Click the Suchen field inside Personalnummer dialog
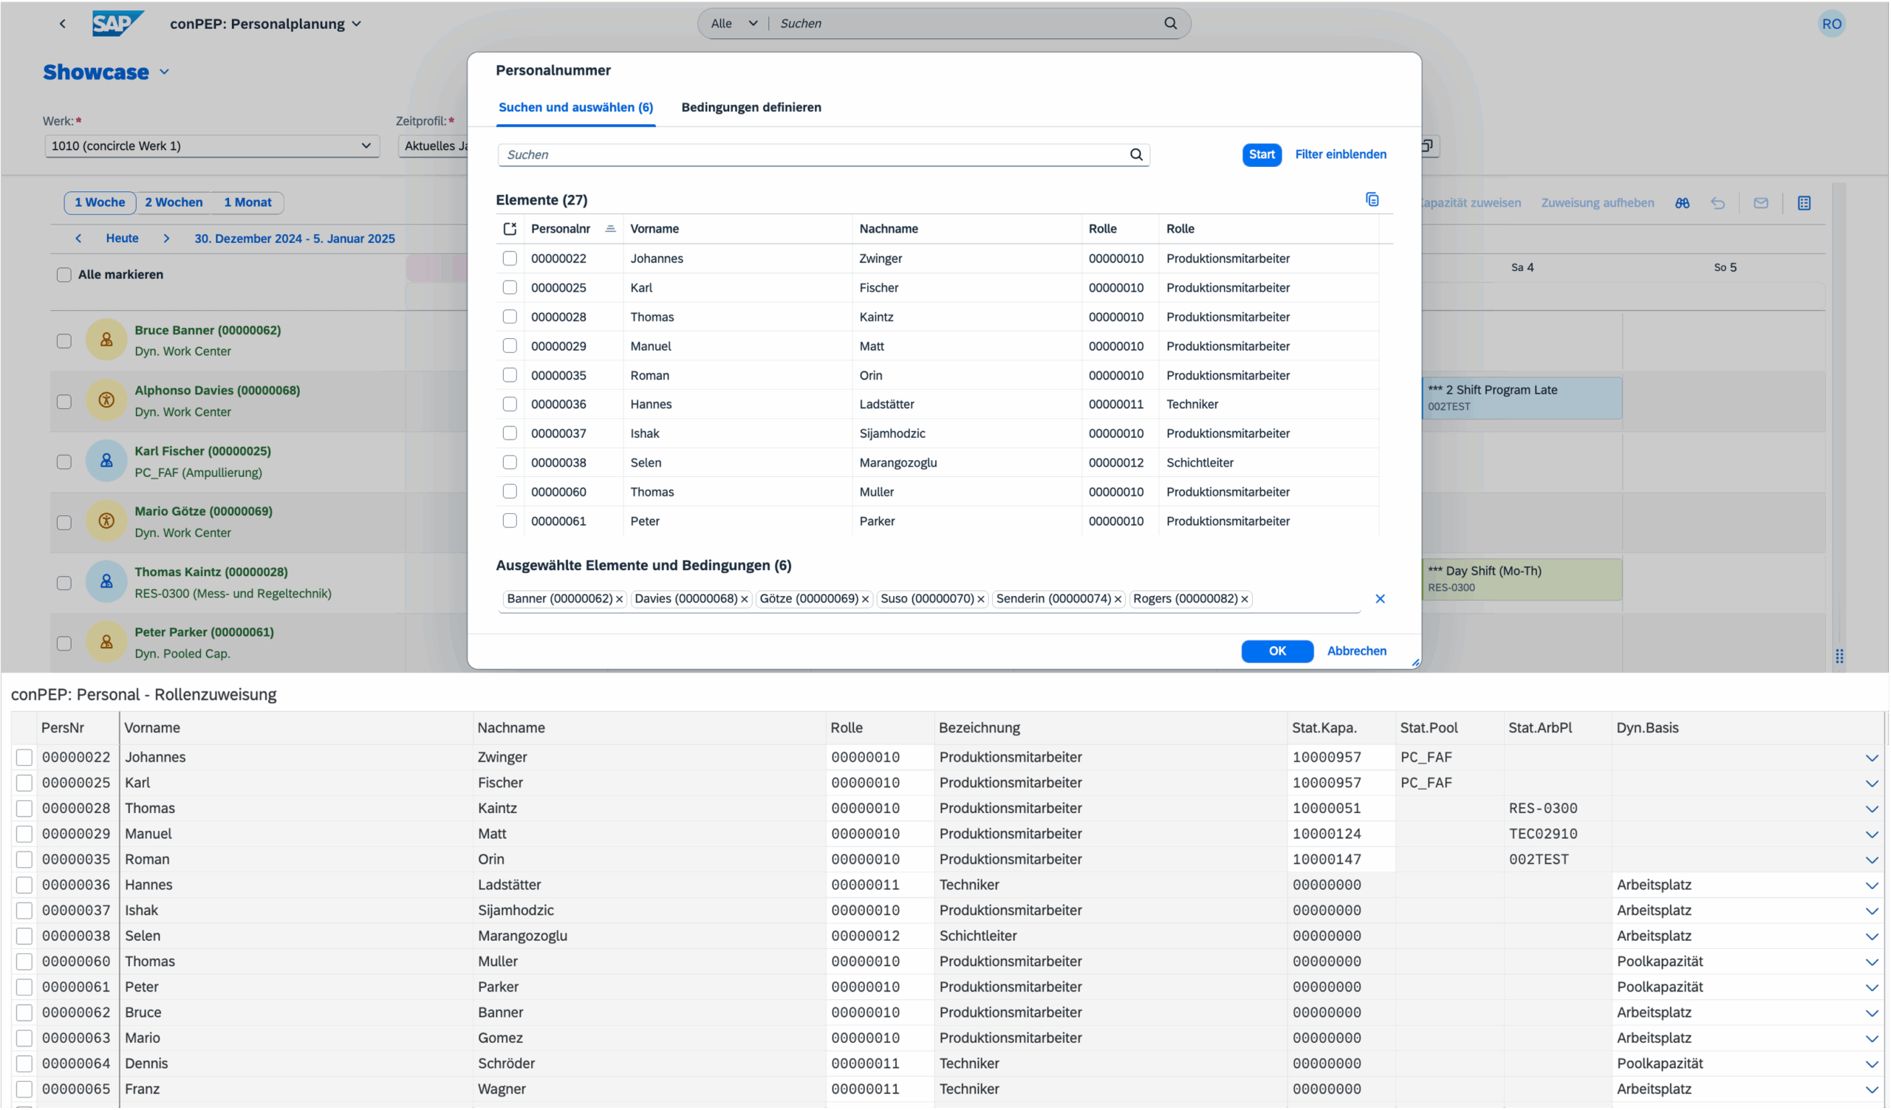1891x1110 pixels. 810,154
